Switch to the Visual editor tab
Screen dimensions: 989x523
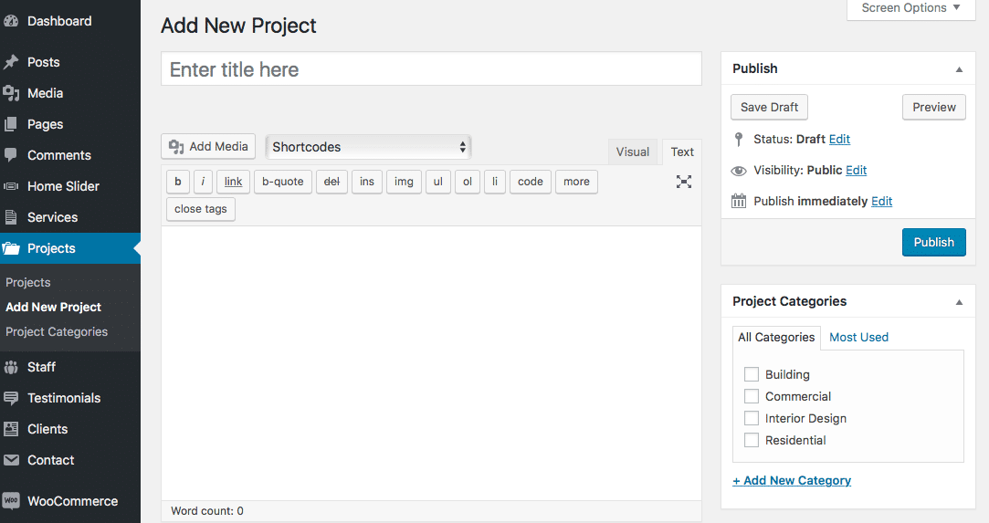pyautogui.click(x=633, y=152)
